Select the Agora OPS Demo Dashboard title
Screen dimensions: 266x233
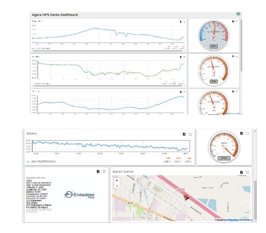click(55, 15)
